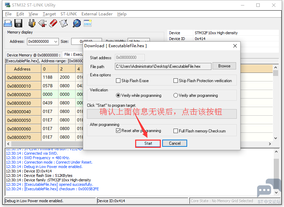Image resolution: width=284 pixels, height=207 pixels.
Task: Open the External Loader menu
Action: 97,14
